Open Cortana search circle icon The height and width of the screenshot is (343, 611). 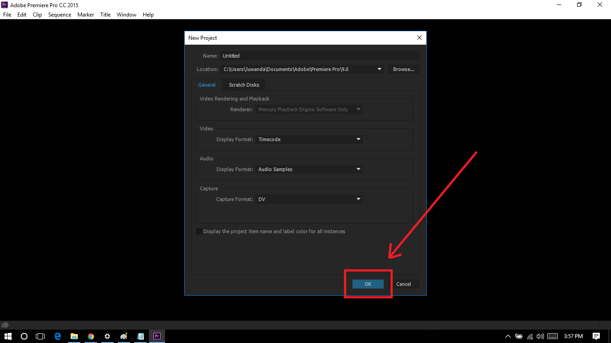click(24, 336)
